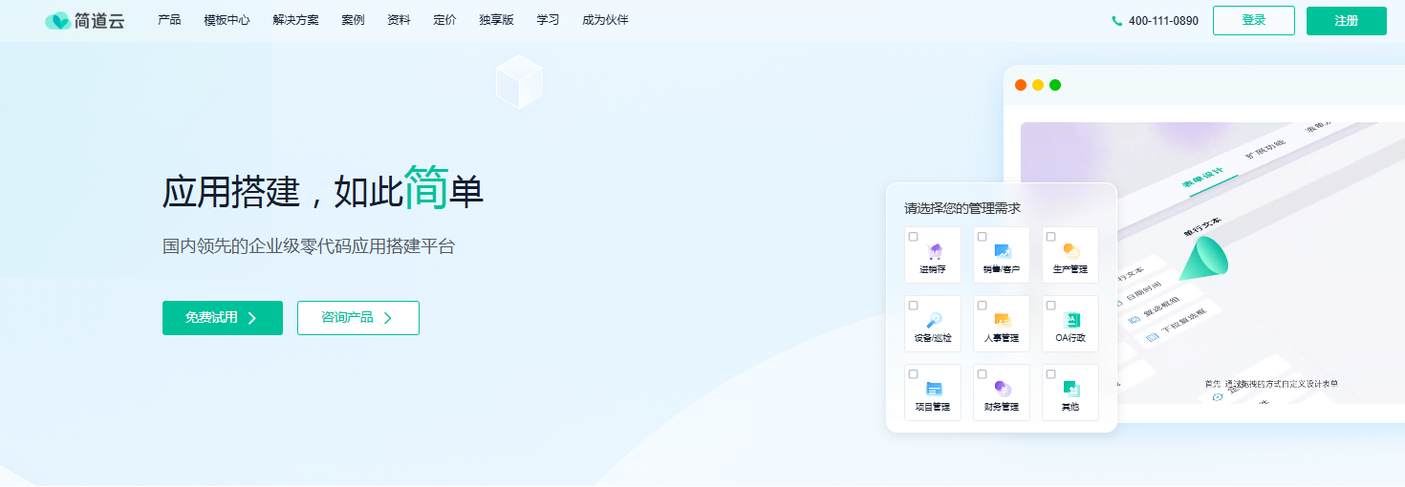This screenshot has width=1405, height=487.
Task: Open the 成为伙伴 nav item
Action: point(605,20)
